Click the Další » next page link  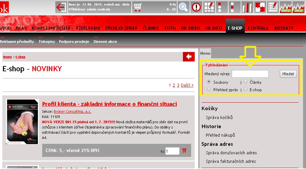pyautogui.click(x=187, y=85)
